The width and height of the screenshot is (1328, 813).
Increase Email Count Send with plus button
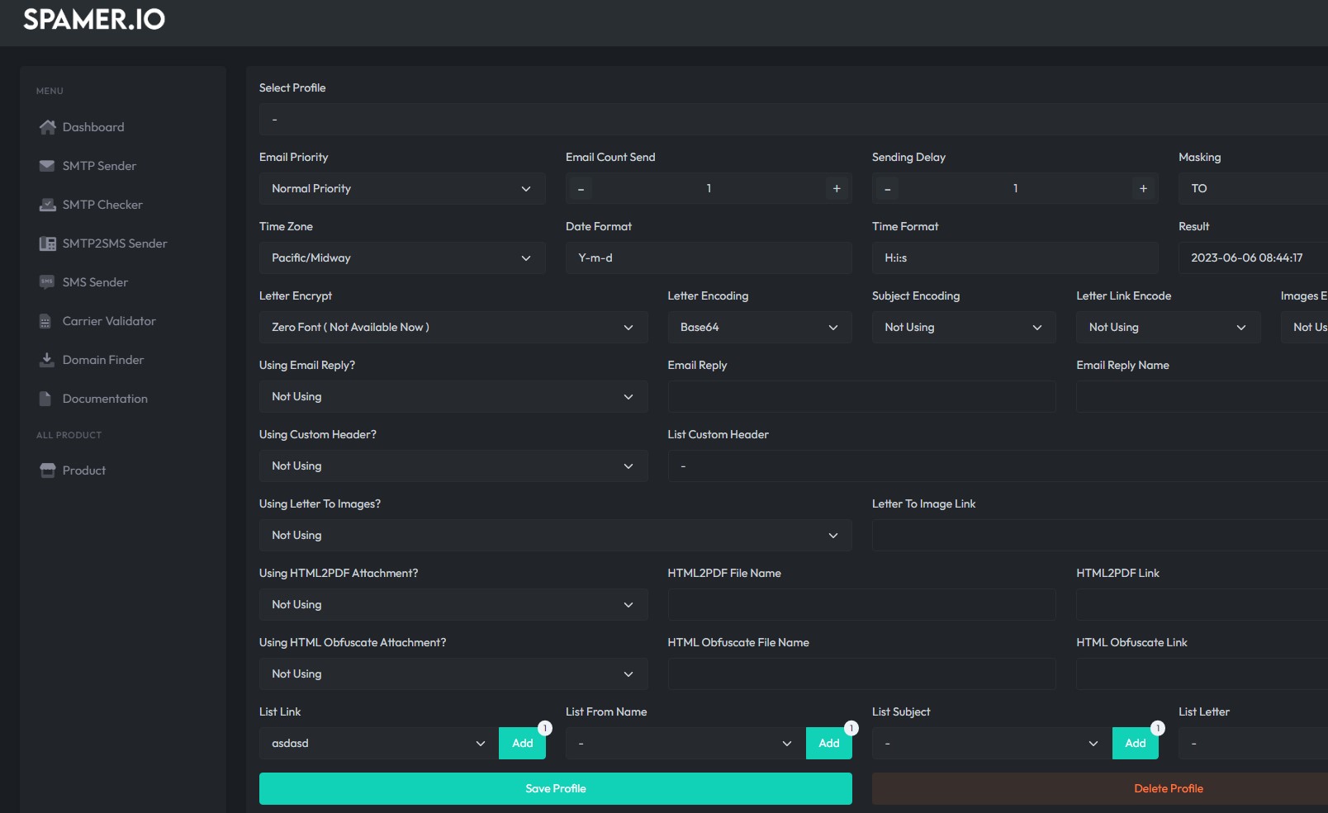[837, 189]
